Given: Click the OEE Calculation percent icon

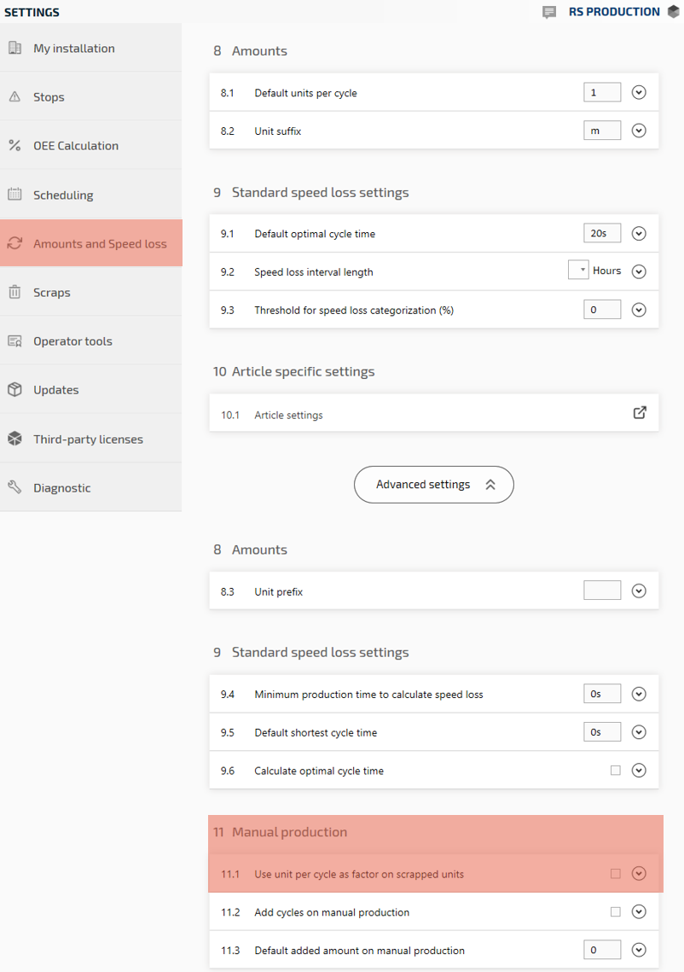Looking at the screenshot, I should tap(14, 146).
